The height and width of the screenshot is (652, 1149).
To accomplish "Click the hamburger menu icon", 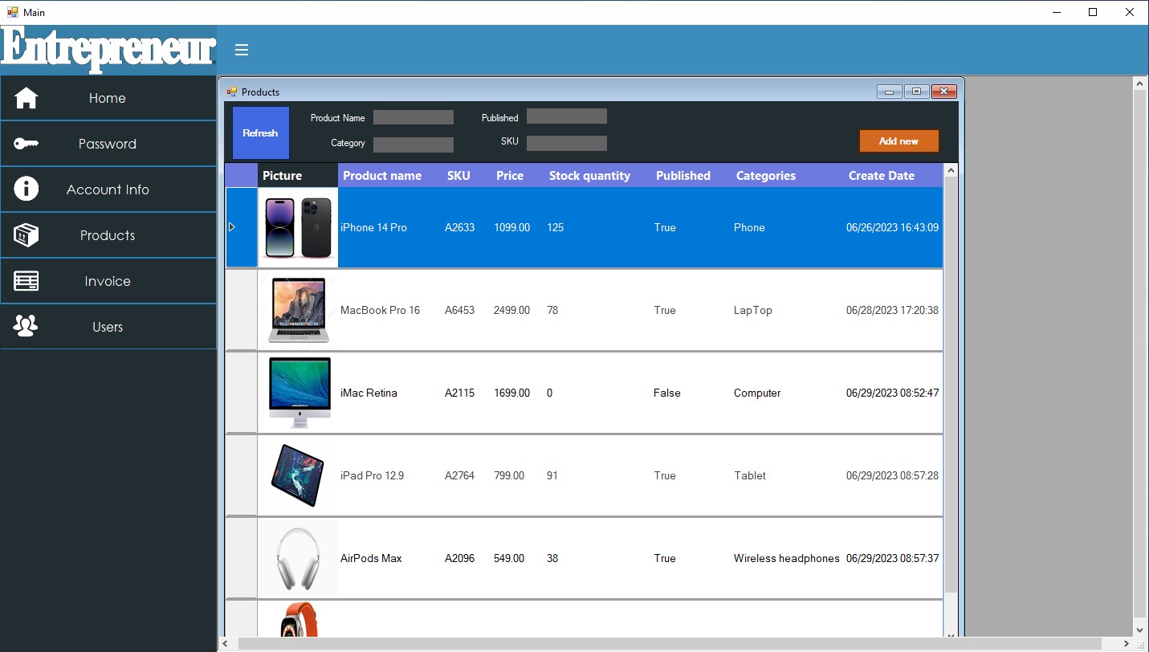I will pos(241,50).
